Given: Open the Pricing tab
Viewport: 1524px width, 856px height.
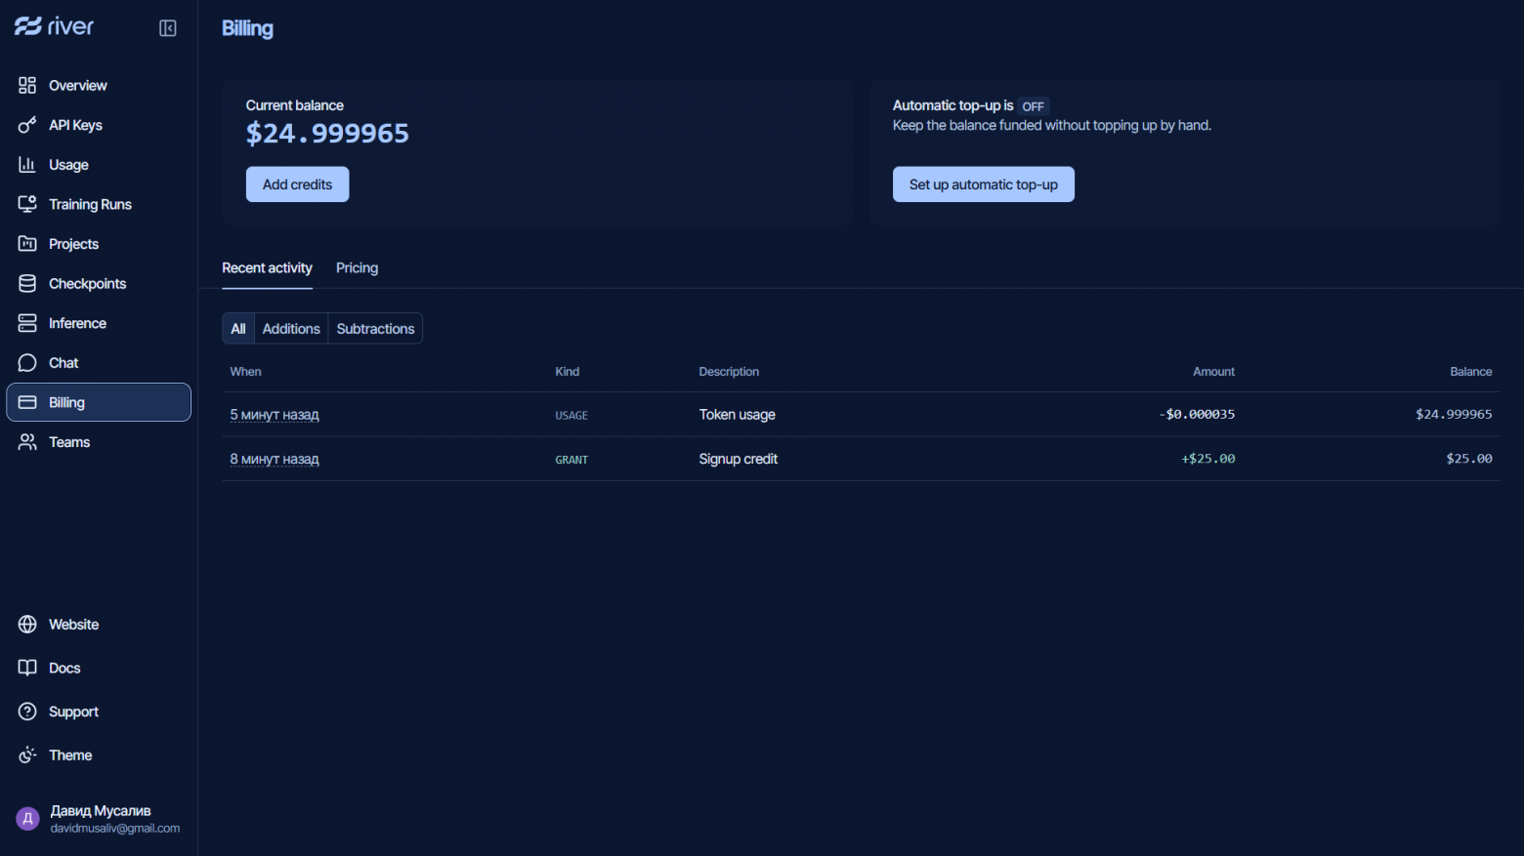Looking at the screenshot, I should coord(357,267).
